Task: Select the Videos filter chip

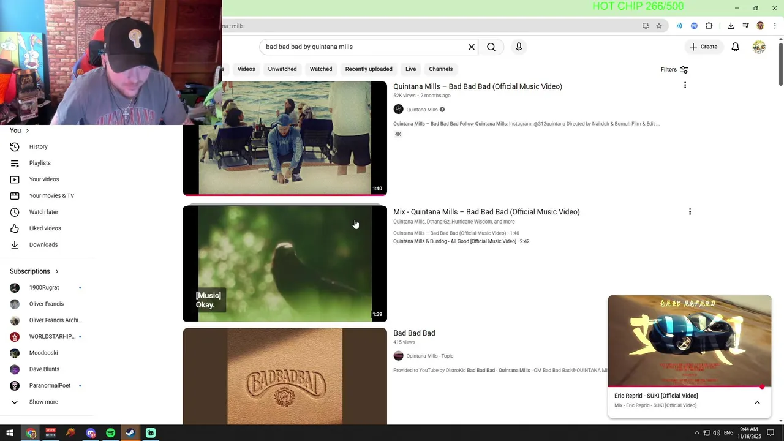Action: [x=246, y=69]
